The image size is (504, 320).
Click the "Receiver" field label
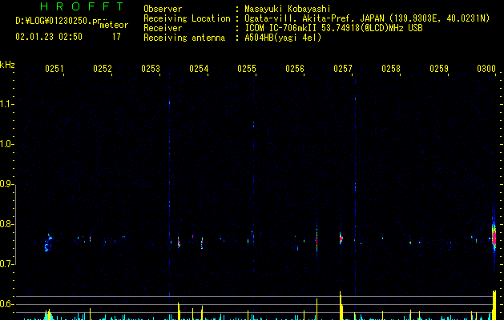[163, 28]
